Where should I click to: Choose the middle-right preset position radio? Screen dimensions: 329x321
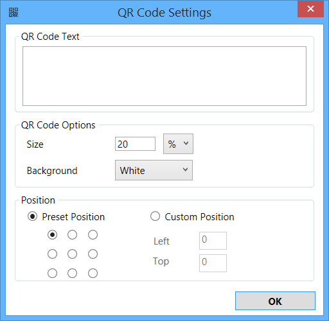coord(93,254)
